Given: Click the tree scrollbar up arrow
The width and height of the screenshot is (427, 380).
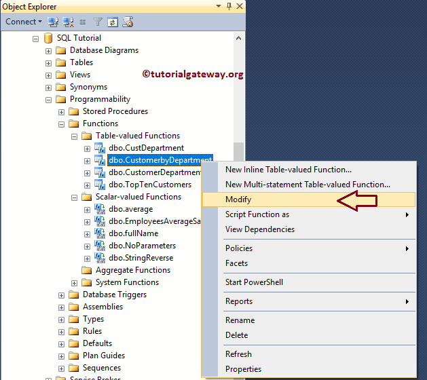Looking at the screenshot, I should pos(238,38).
